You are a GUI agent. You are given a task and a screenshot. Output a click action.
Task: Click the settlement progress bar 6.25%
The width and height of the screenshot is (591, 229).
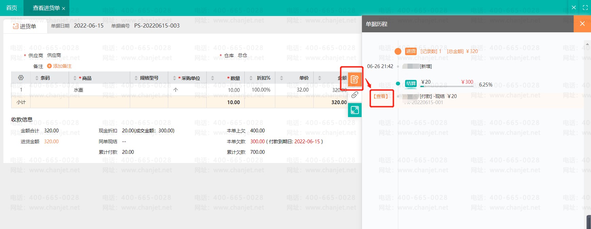tap(447, 86)
